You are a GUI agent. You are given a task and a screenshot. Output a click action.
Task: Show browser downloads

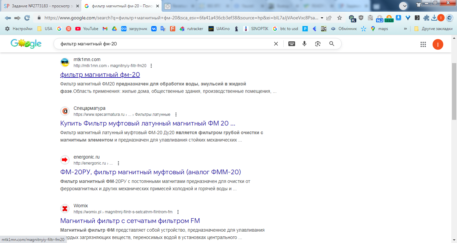pyautogui.click(x=434, y=18)
